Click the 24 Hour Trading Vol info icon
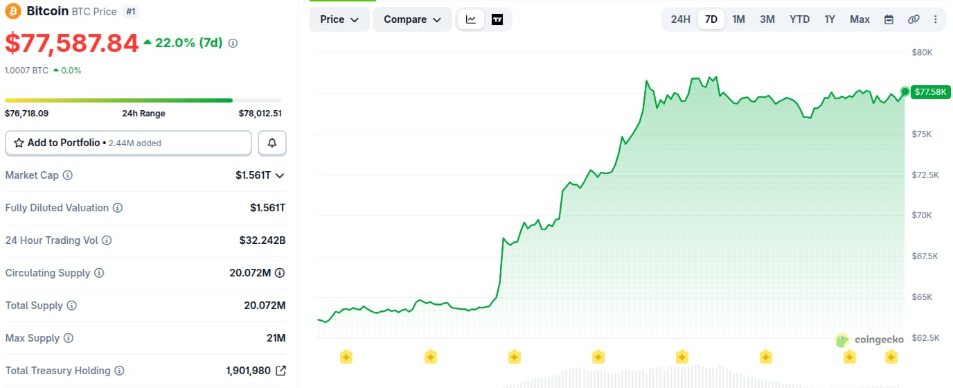 [x=107, y=240]
